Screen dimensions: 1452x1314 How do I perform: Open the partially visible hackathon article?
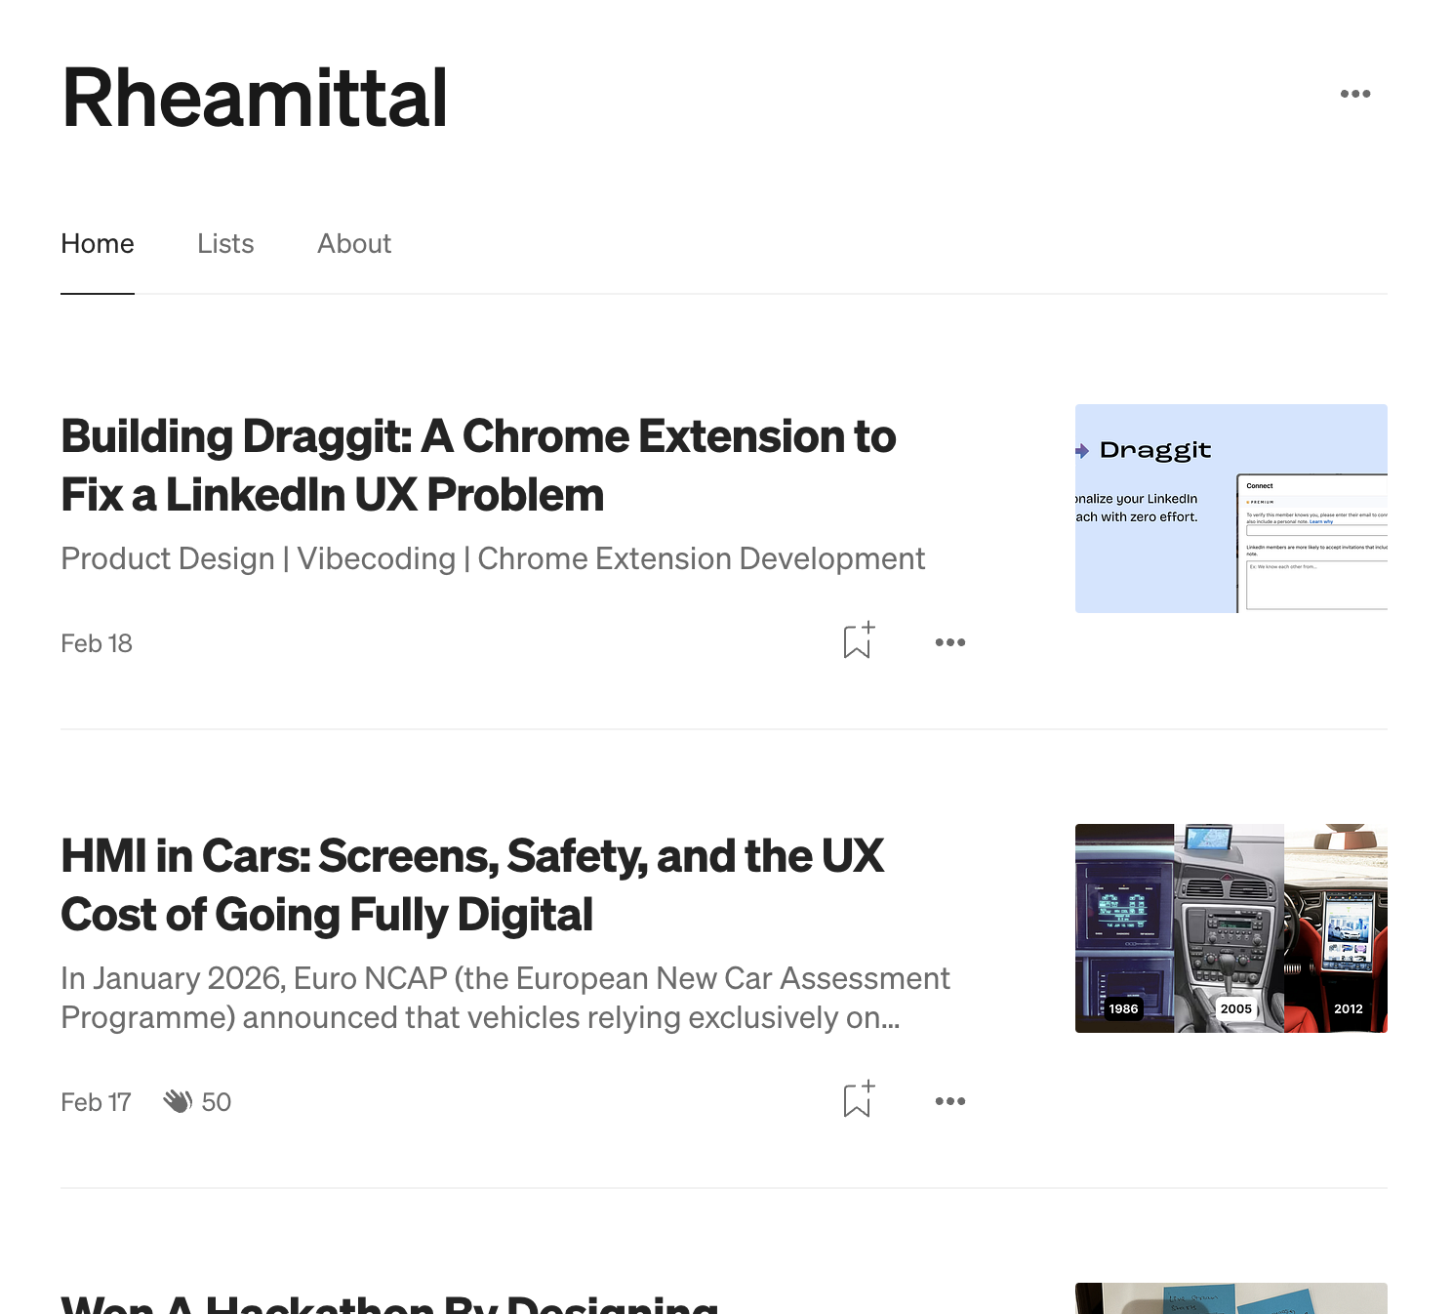pos(390,1303)
